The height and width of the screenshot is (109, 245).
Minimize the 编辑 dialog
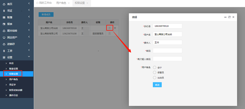click(225, 17)
